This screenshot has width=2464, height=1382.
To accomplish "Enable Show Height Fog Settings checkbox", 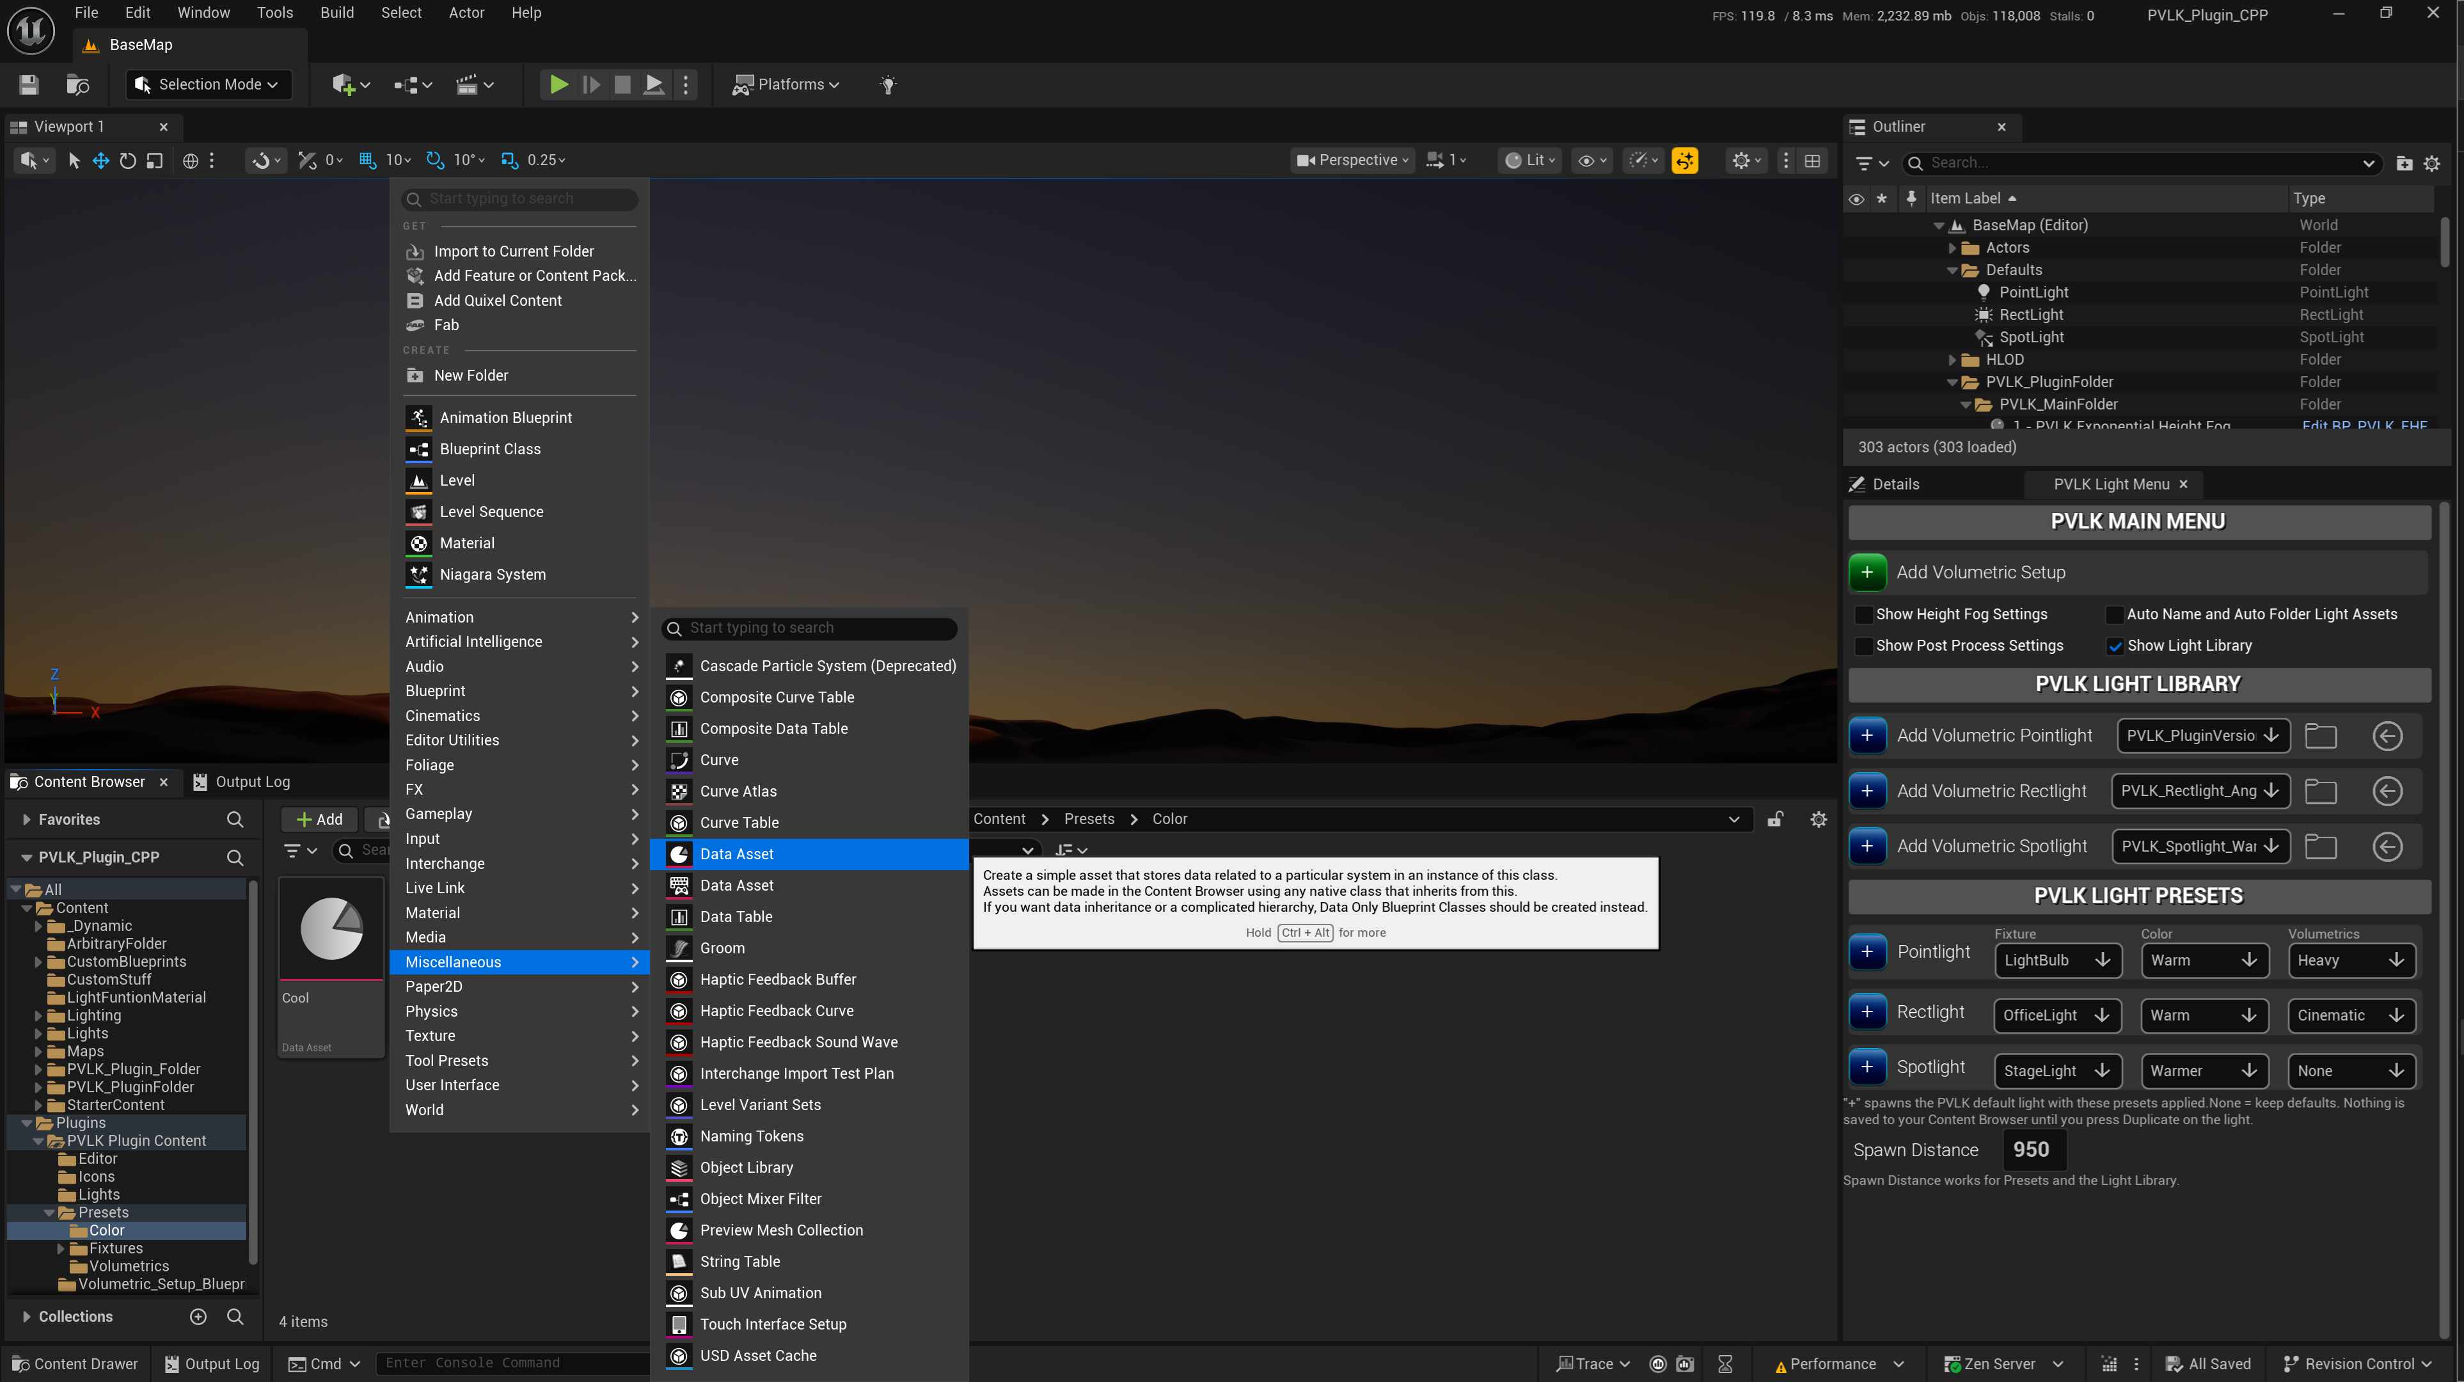I will click(x=1863, y=614).
